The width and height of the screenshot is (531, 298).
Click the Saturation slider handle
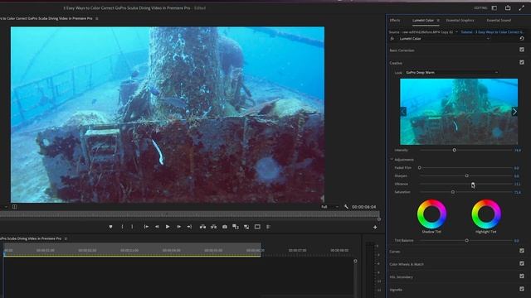453,192
